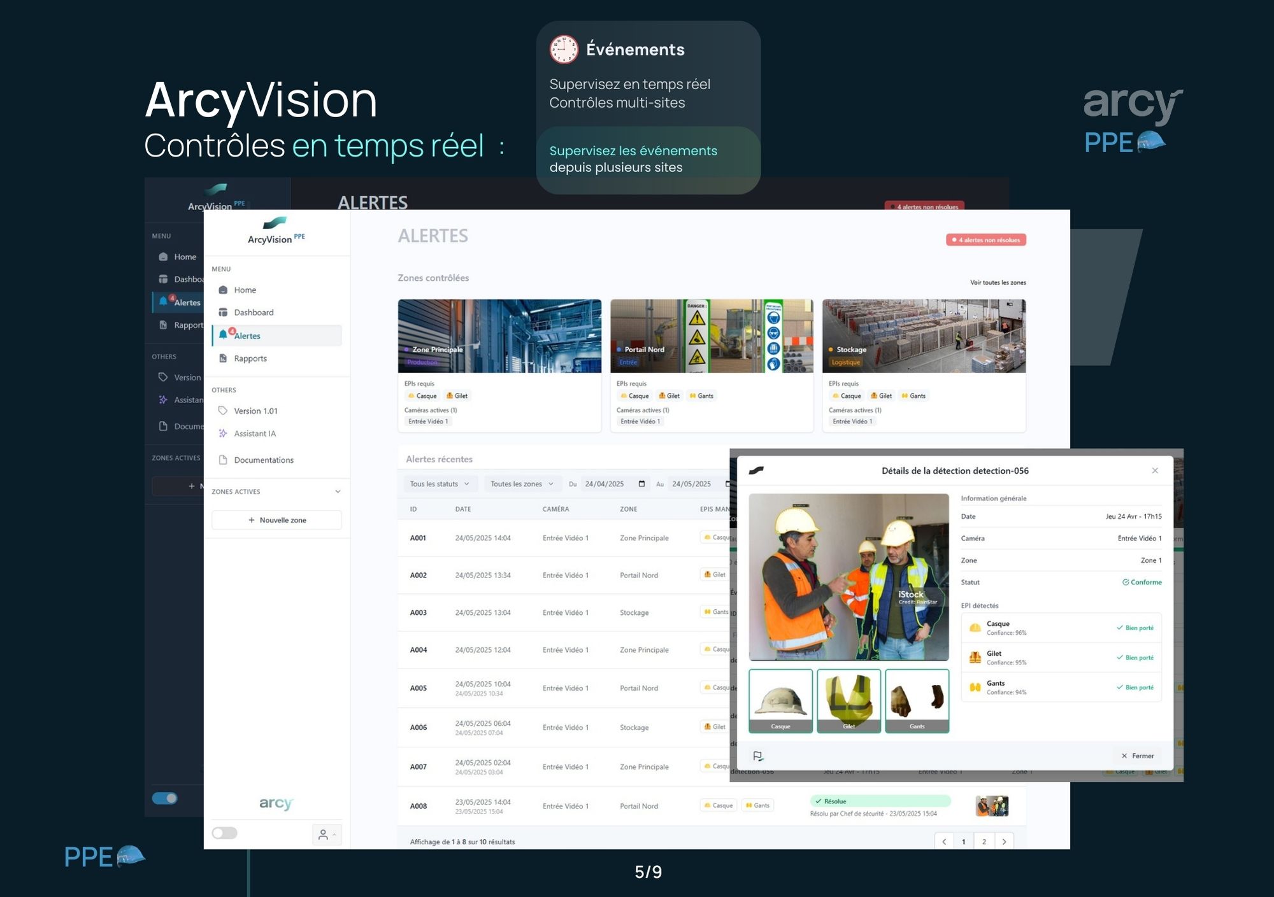1274x897 pixels.
Task: Close the detection-056 details dialog
Action: click(1155, 470)
